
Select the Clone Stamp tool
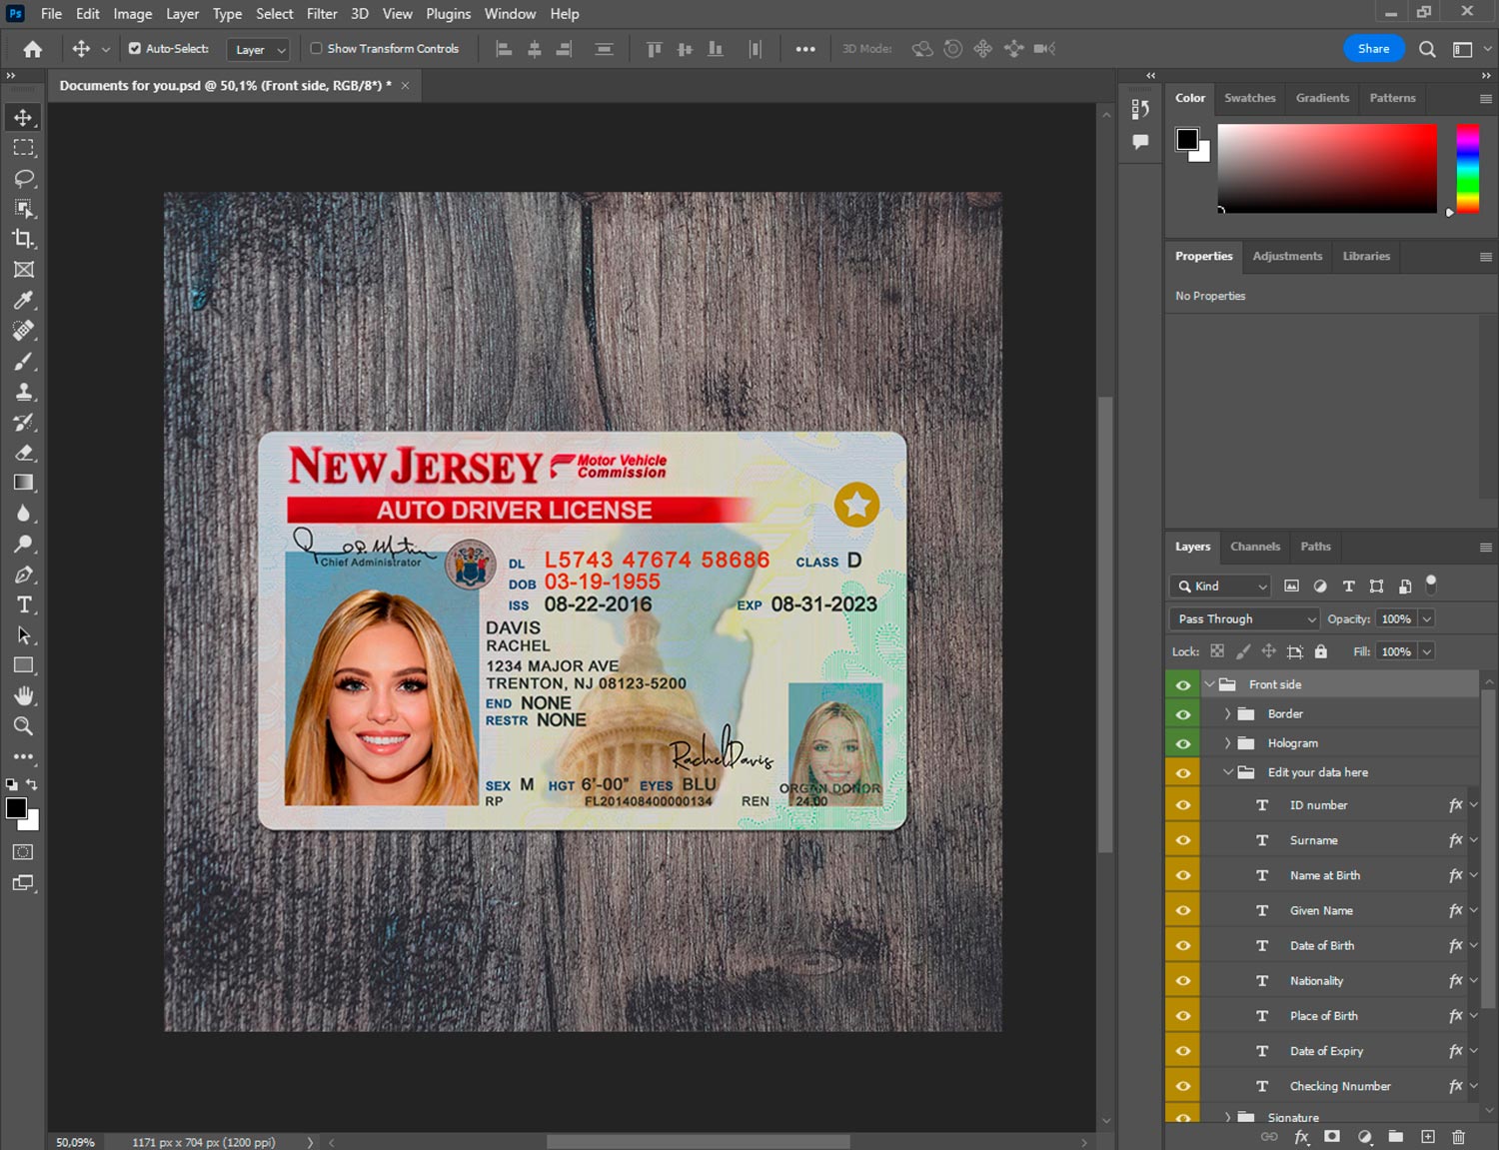click(23, 392)
